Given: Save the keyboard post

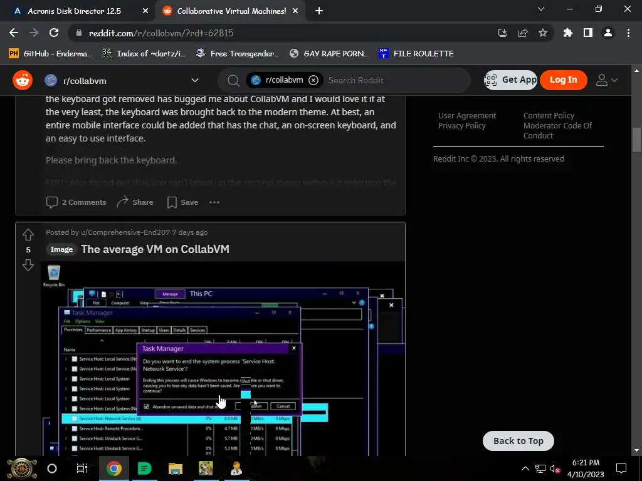Looking at the screenshot, I should tap(182, 202).
